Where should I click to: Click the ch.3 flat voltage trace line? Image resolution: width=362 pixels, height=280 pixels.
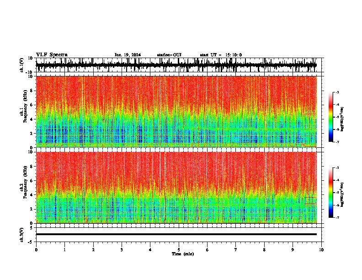point(176,234)
